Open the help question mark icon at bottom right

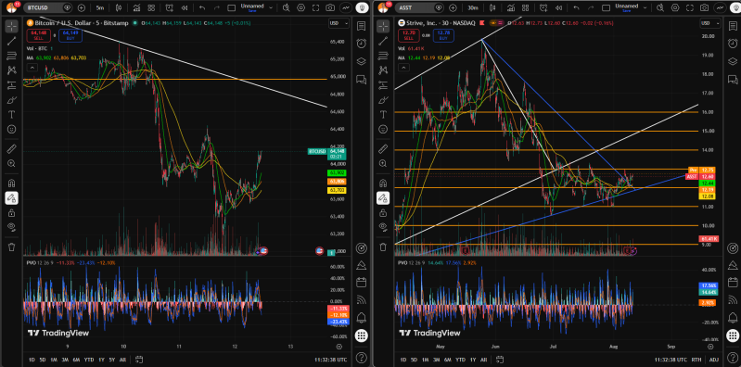pyautogui.click(x=732, y=357)
